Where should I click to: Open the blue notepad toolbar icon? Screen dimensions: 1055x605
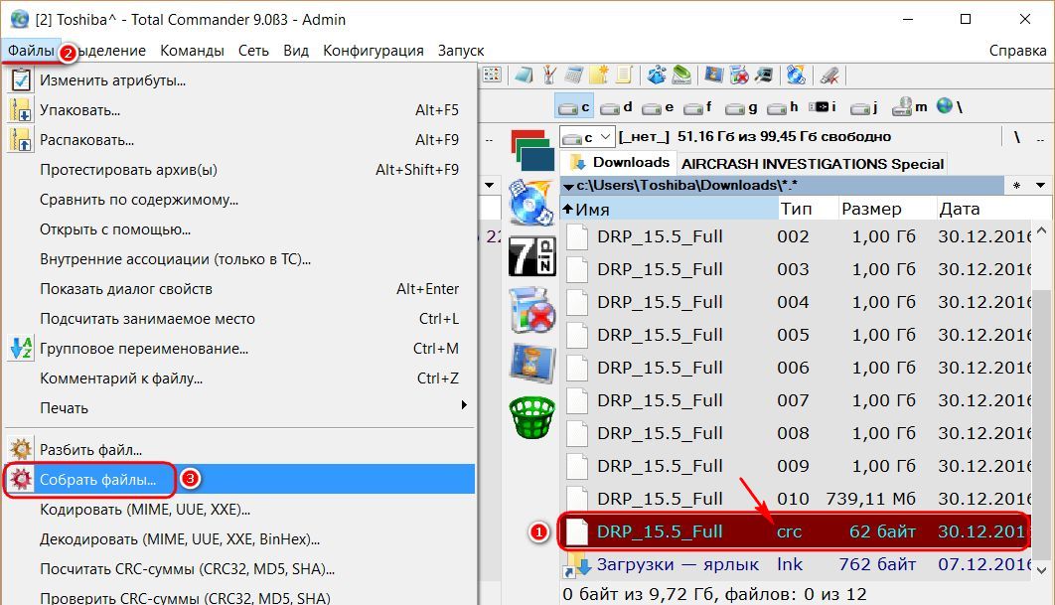pyautogui.click(x=525, y=76)
